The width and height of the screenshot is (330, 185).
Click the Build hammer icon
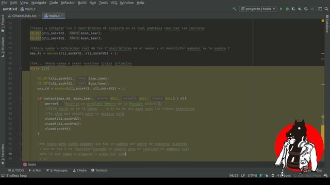pyautogui.click(x=235, y=9)
